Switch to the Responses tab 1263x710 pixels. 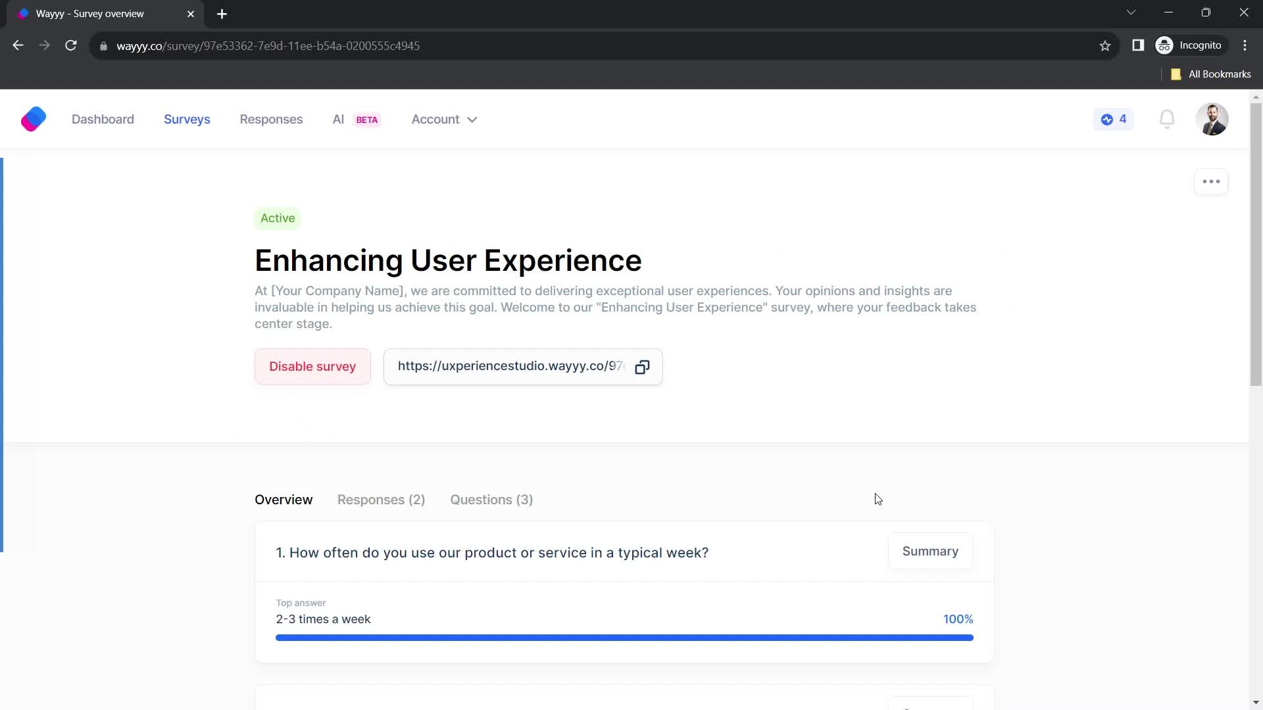tap(382, 500)
